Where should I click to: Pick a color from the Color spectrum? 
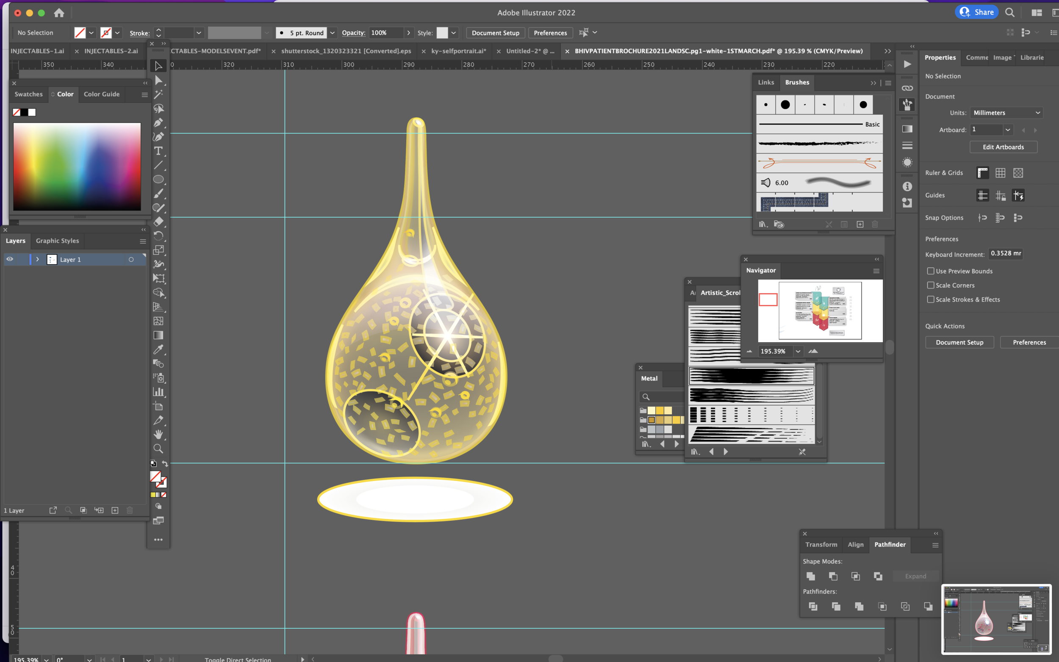pos(77,166)
